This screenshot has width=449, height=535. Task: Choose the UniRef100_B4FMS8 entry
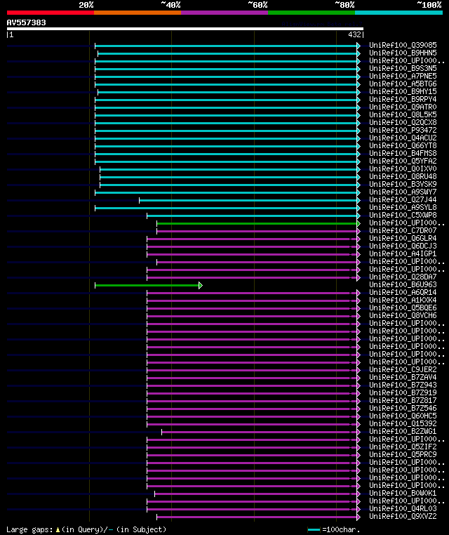(x=403, y=153)
